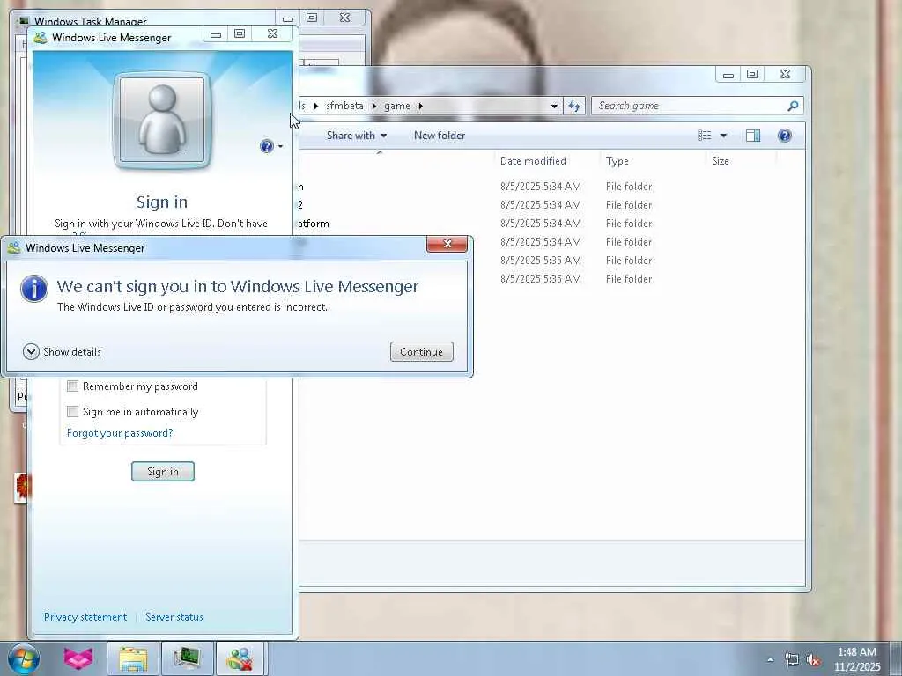Switch to Windows Live Messenger from the taskbar
The height and width of the screenshot is (676, 902).
(240, 658)
